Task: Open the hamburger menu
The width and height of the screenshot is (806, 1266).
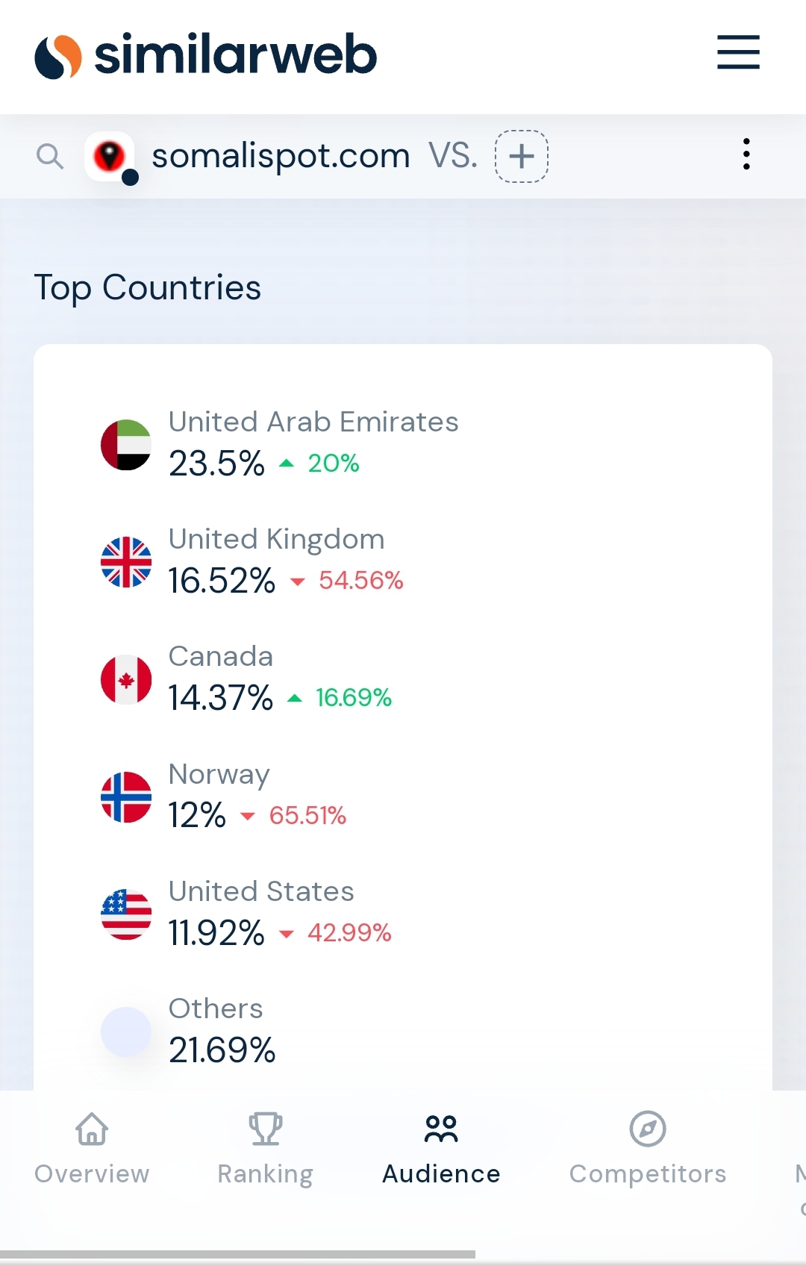Action: 738,52
